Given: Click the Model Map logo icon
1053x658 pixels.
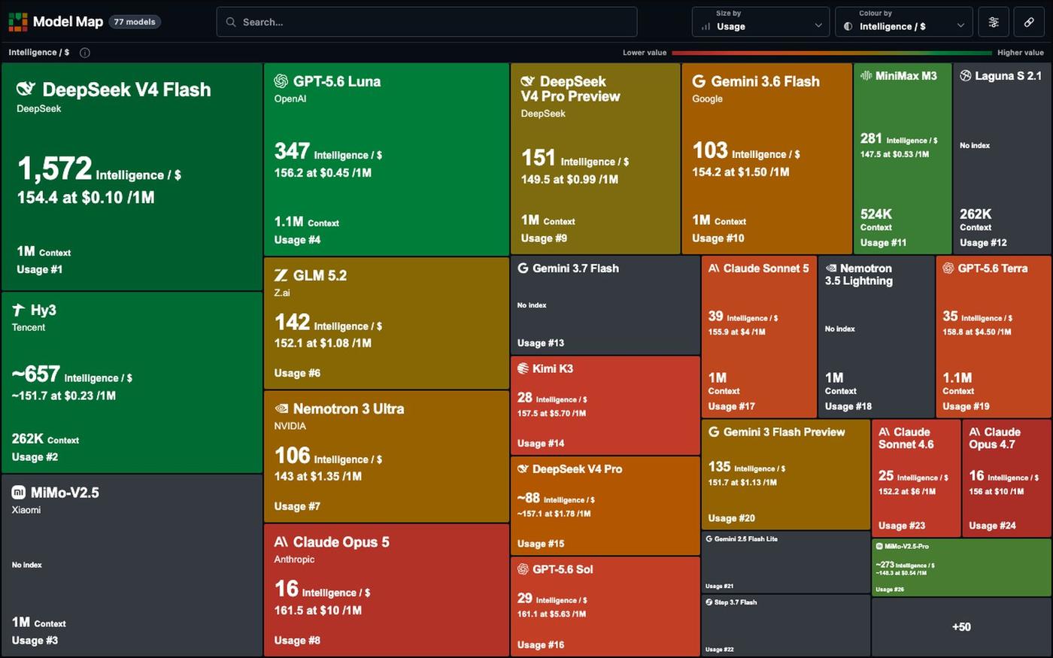Looking at the screenshot, I should pos(17,22).
